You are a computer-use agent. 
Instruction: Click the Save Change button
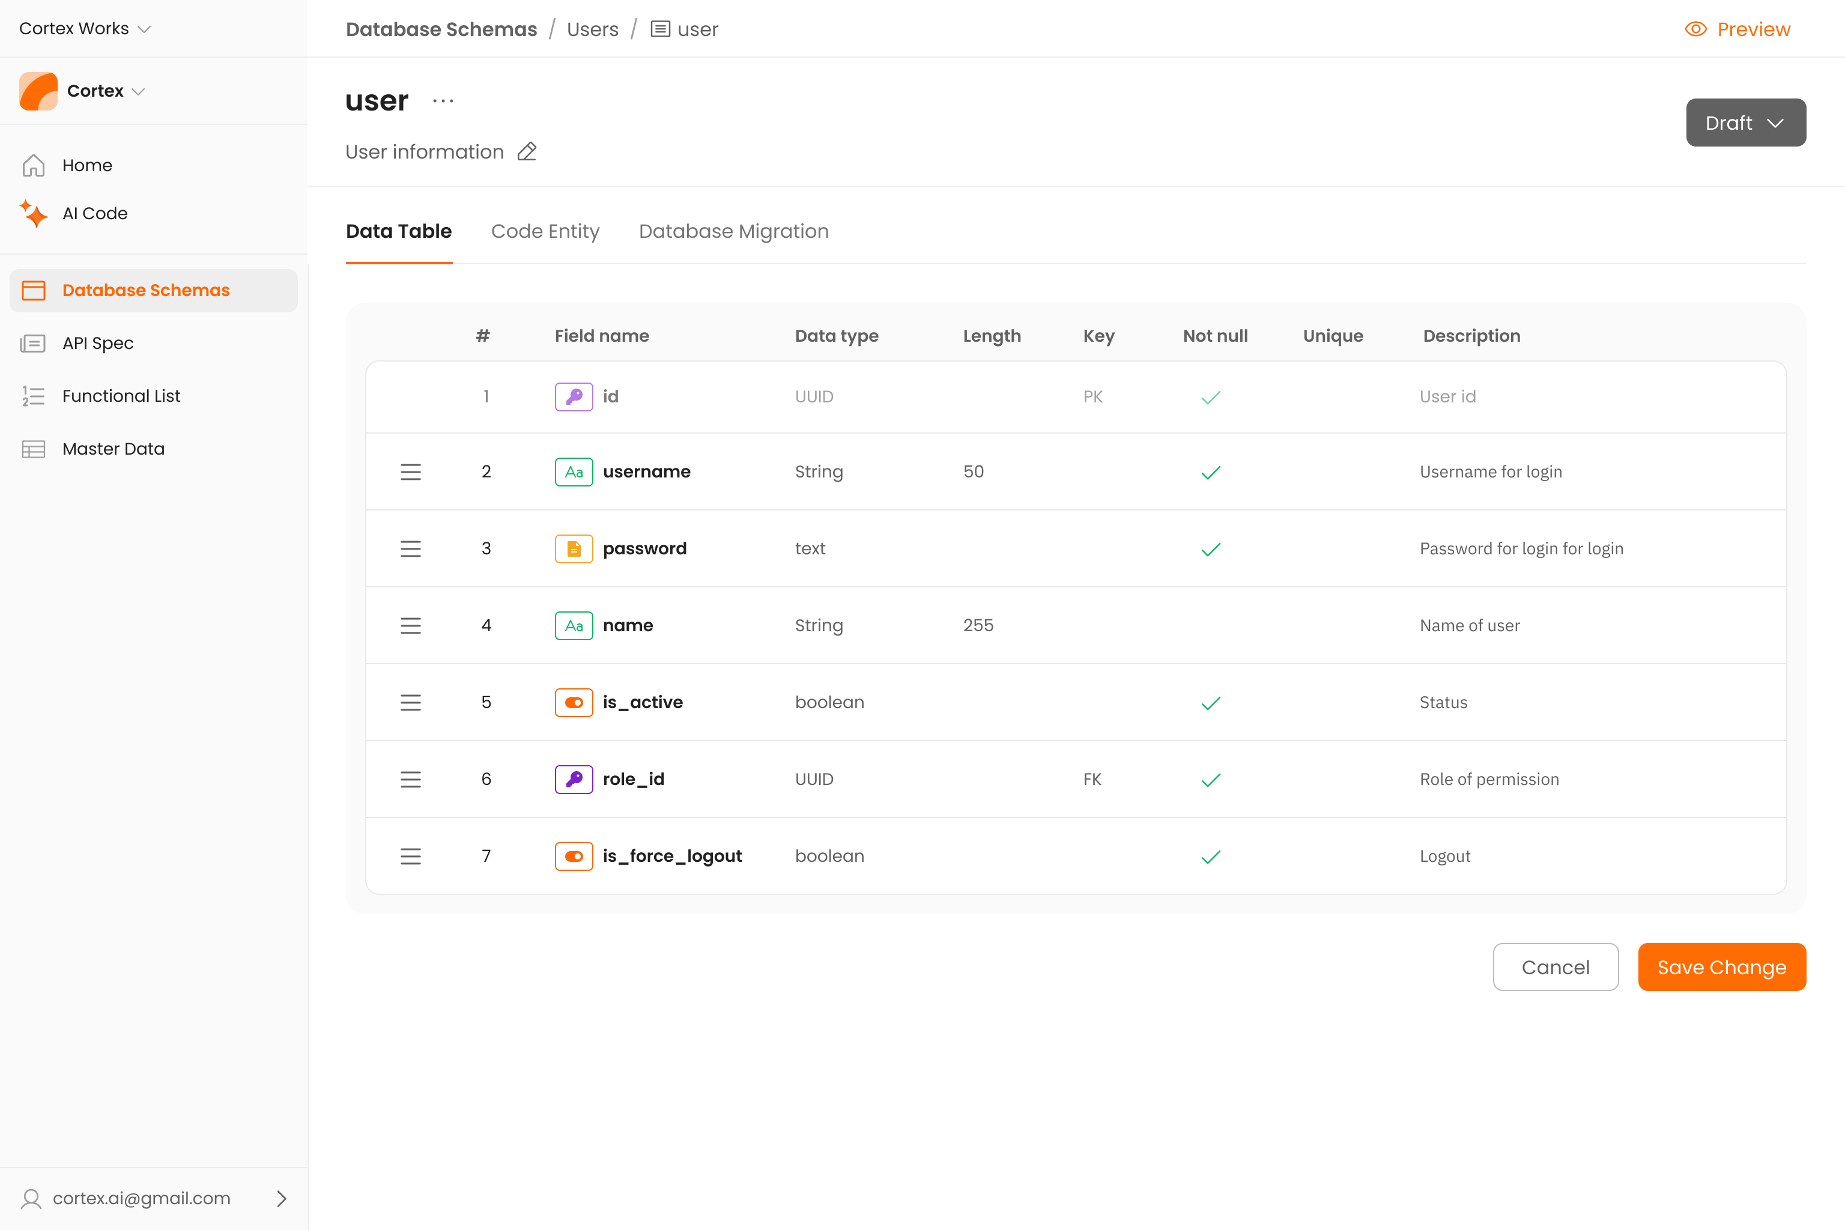pos(1721,966)
